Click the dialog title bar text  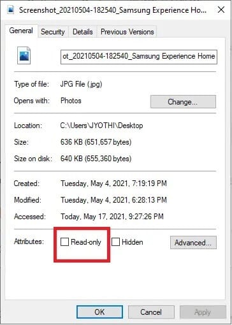[x=113, y=10]
